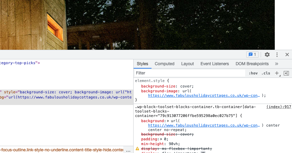Open the DevTools three-dot customize menu

[x=277, y=55]
